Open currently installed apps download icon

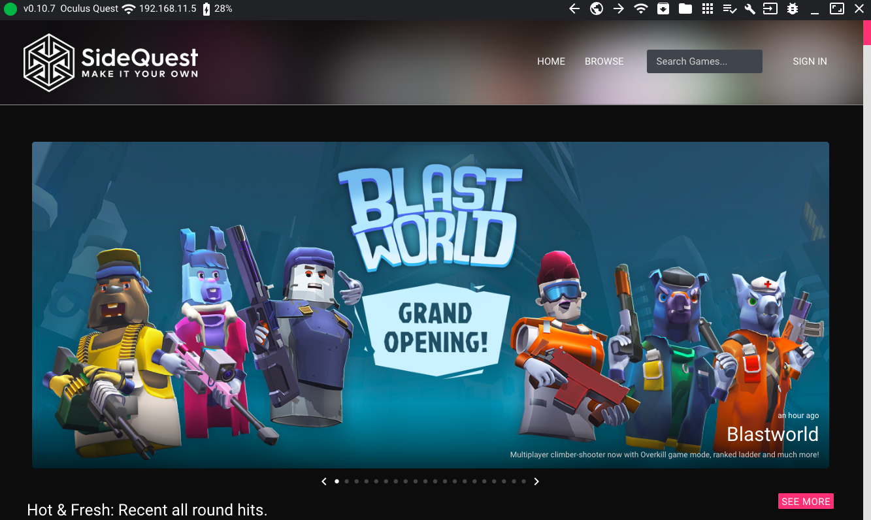(663, 8)
